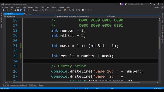Expand the Navigate Backward dropdown arrow
Screen dimensions: 164x92
coord(5,10)
